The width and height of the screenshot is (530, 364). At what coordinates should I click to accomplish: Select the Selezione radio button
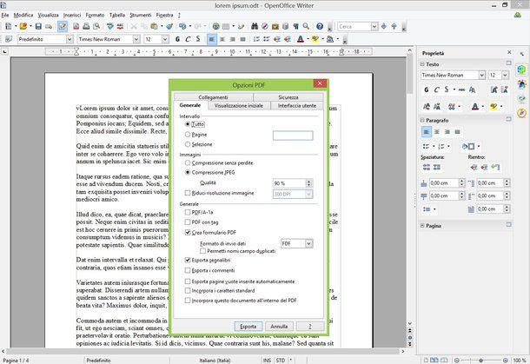click(188, 144)
